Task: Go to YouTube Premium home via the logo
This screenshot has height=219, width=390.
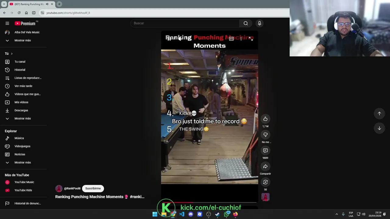Action: [25, 23]
